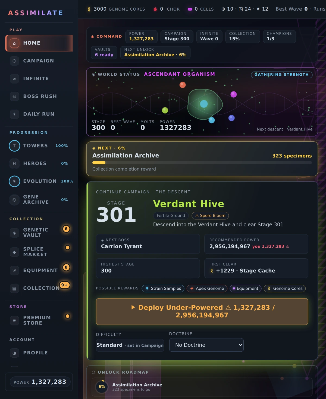Screen dimensions: 326x399
Task: Click the Apex Genome reward chip
Action: [207, 288]
